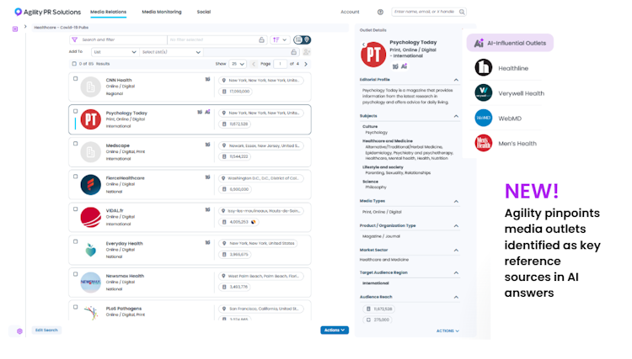Click the purple filter funnel icon
The image size is (632, 359).
[74, 40]
